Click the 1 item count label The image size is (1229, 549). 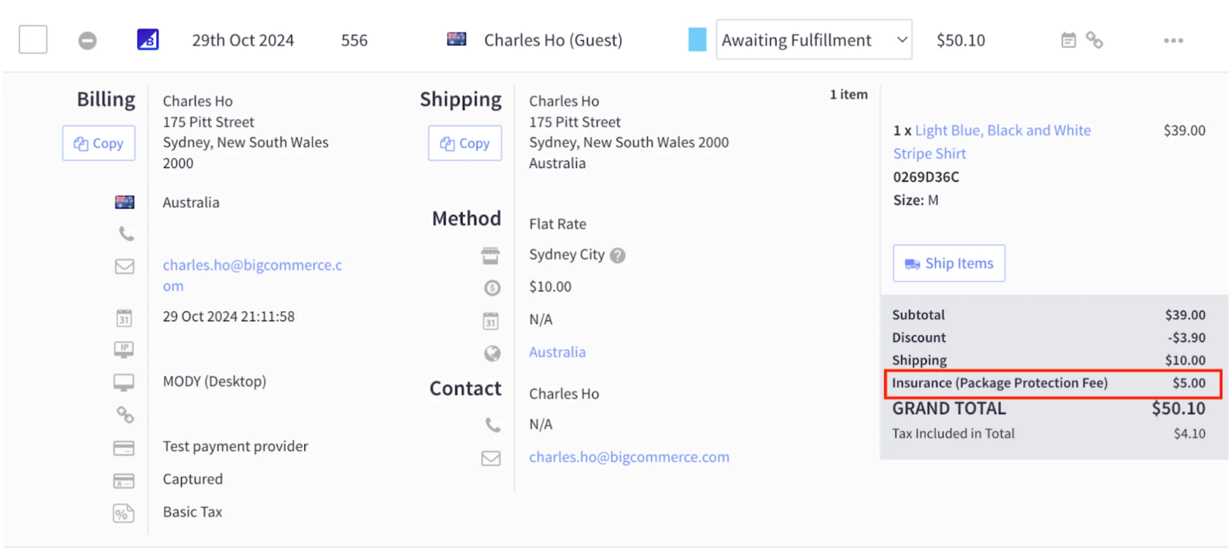[849, 94]
